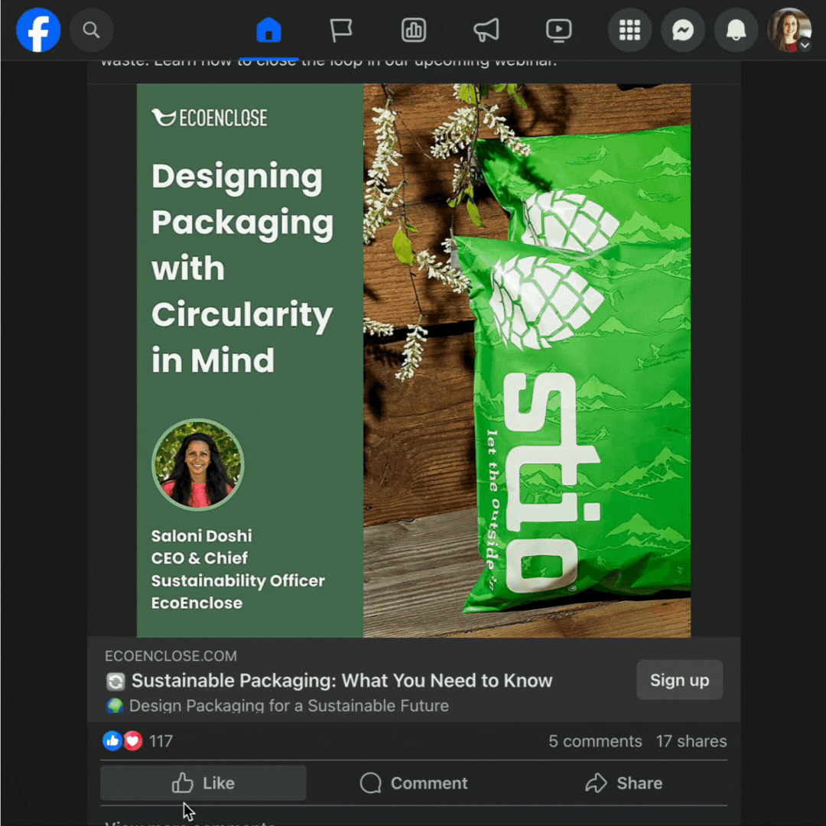The image size is (826, 826).
Task: Open 'Design Packaging for a Sustainable Future'
Action: click(288, 705)
